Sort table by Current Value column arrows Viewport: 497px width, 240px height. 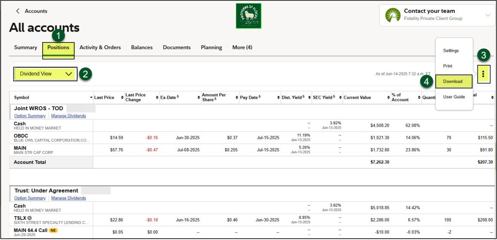point(387,97)
